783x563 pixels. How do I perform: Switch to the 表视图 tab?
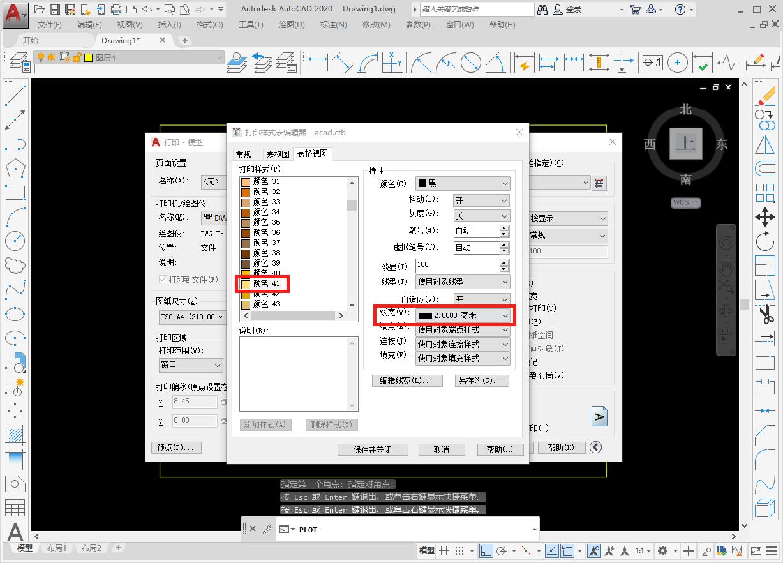pyautogui.click(x=277, y=154)
